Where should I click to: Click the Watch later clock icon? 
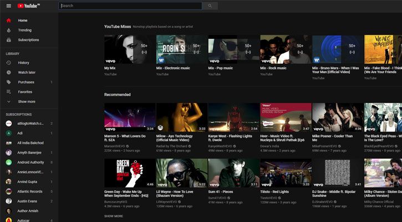[x=9, y=72]
